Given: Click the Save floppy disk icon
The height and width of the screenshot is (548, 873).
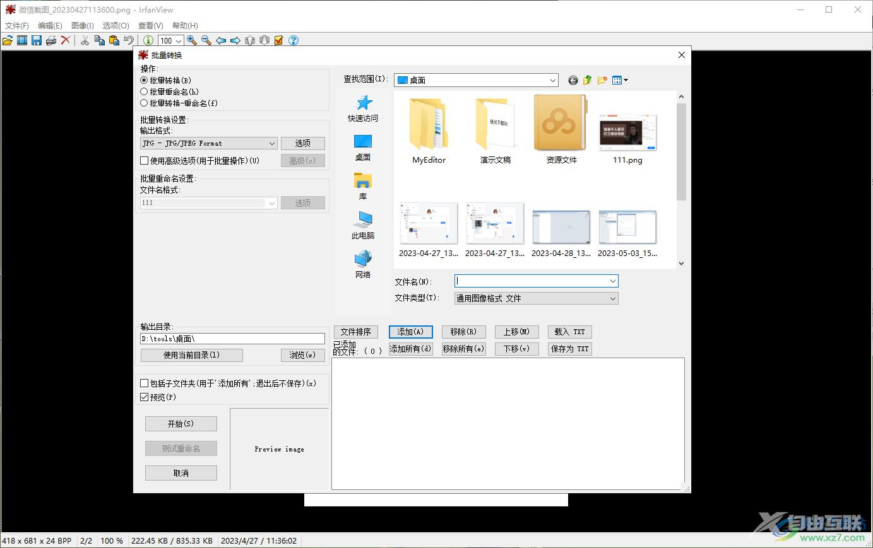Looking at the screenshot, I should 37,40.
